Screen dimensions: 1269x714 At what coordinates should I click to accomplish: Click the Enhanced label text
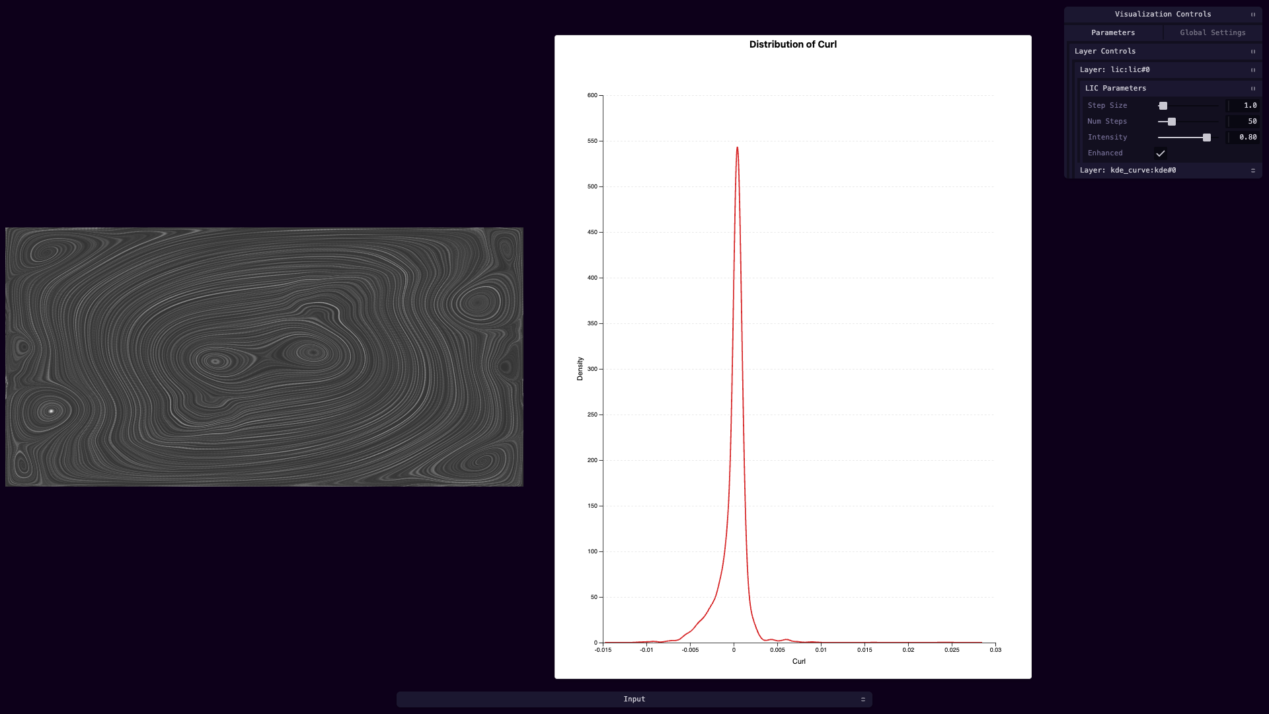(1105, 153)
